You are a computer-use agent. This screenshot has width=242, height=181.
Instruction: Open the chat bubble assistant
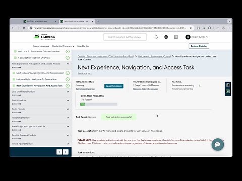218,144
